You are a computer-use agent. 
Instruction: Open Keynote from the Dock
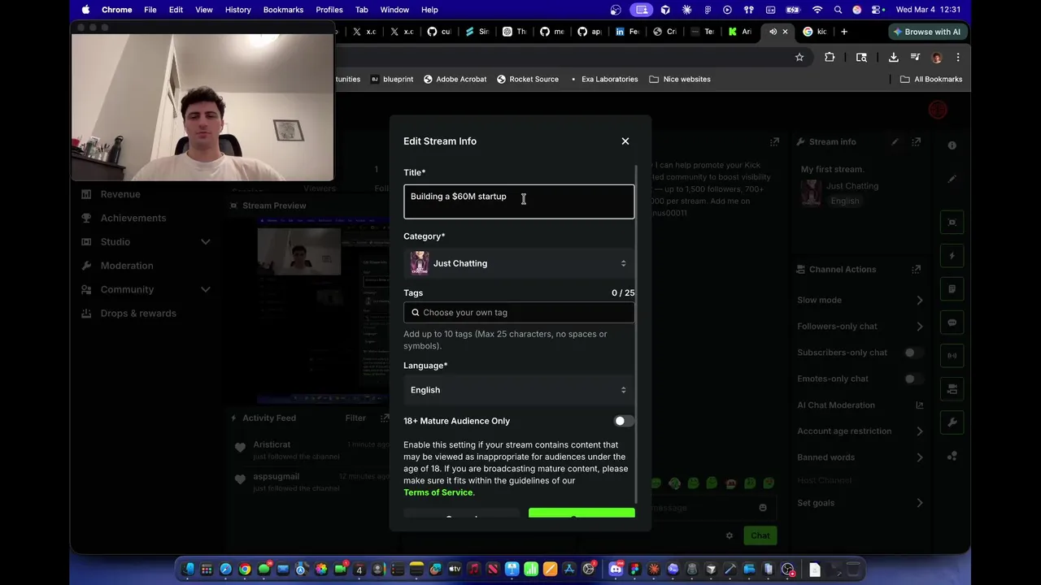pos(512,570)
